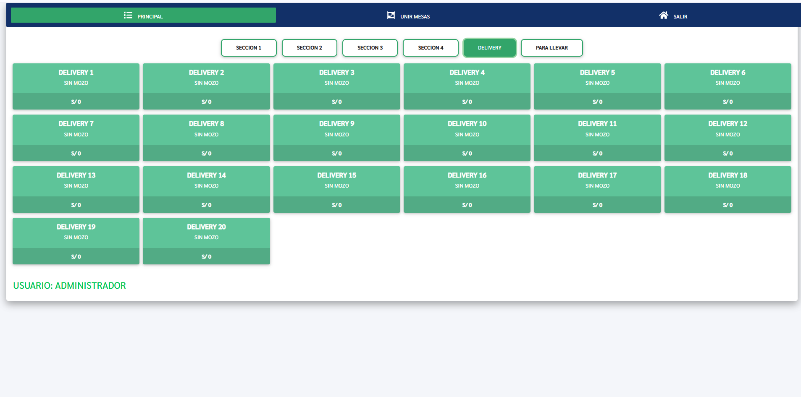Select the DELIVERY 11 card

[x=597, y=138]
